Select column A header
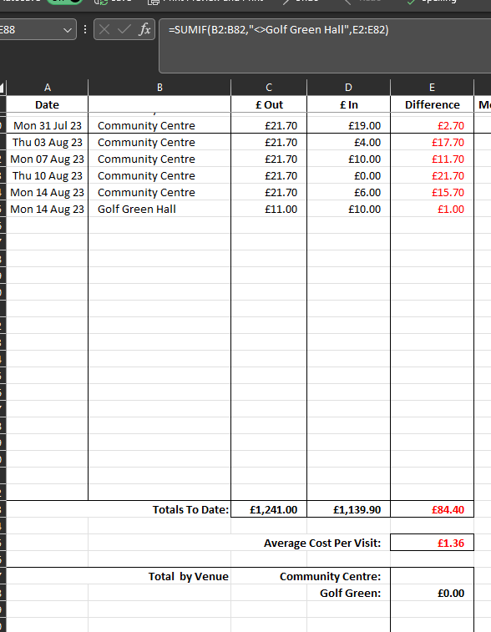 (x=47, y=88)
